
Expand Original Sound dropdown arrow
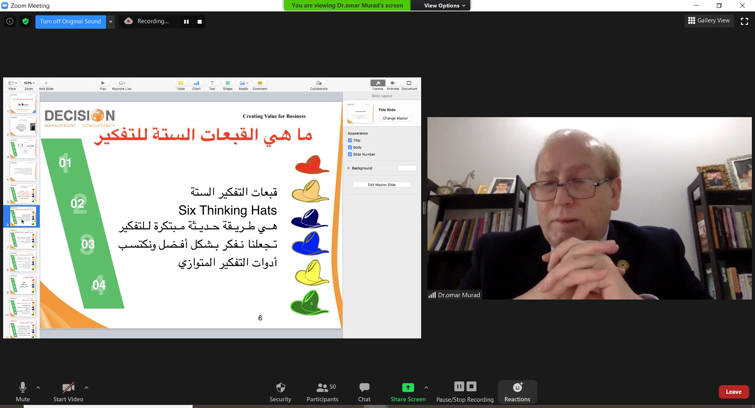tap(111, 22)
